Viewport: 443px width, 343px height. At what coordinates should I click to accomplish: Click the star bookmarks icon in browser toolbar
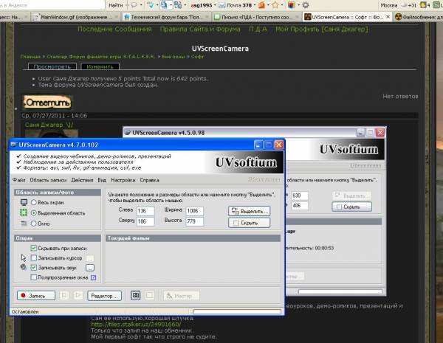pyautogui.click(x=275, y=5)
